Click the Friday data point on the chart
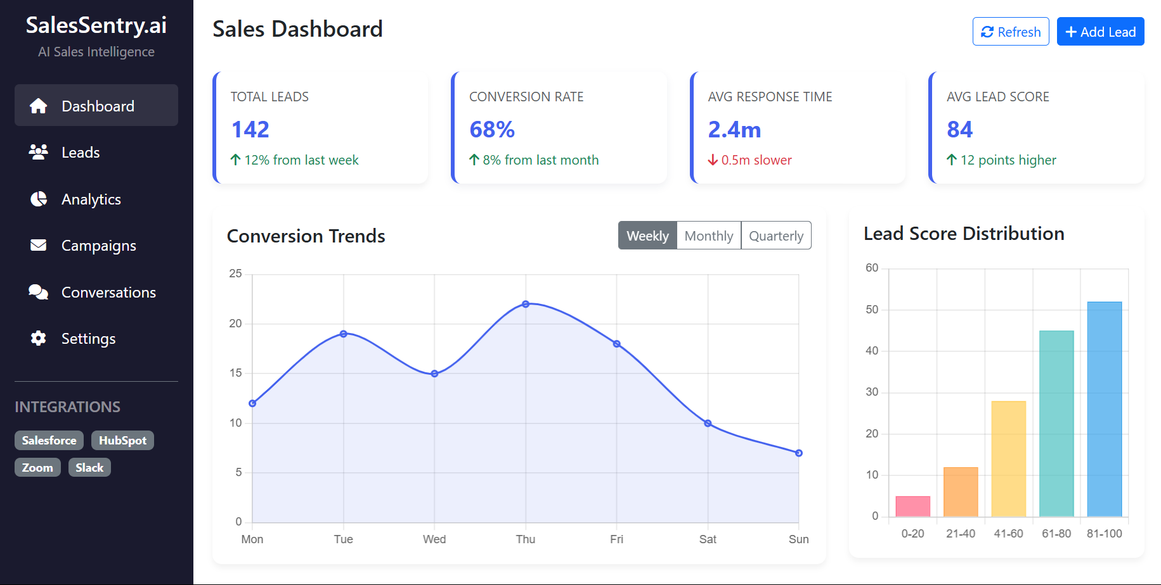 (617, 344)
